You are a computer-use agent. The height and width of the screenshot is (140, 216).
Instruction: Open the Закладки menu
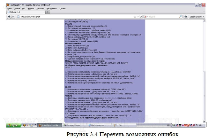click(40, 9)
